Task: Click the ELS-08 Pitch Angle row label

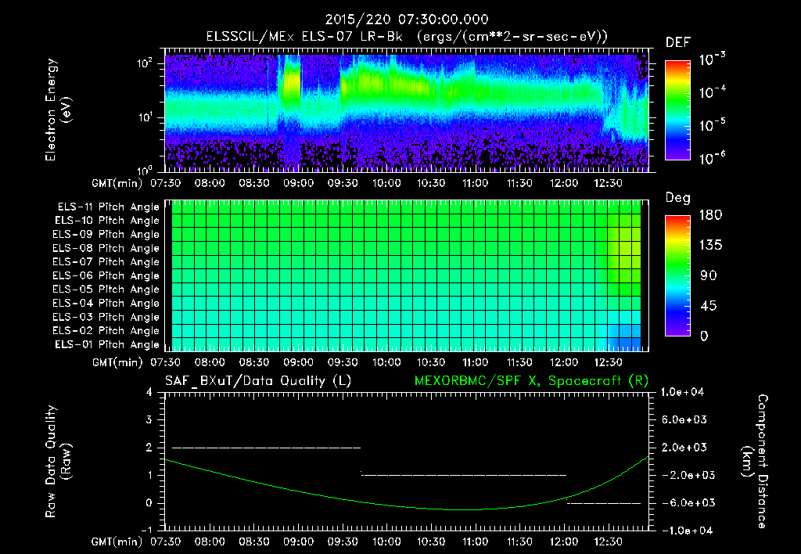Action: (x=106, y=248)
